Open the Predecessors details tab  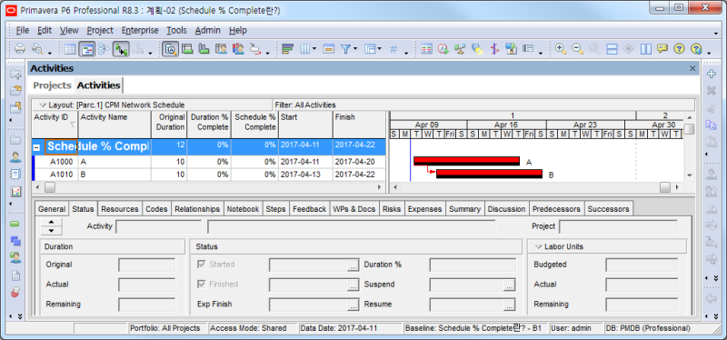(x=556, y=209)
